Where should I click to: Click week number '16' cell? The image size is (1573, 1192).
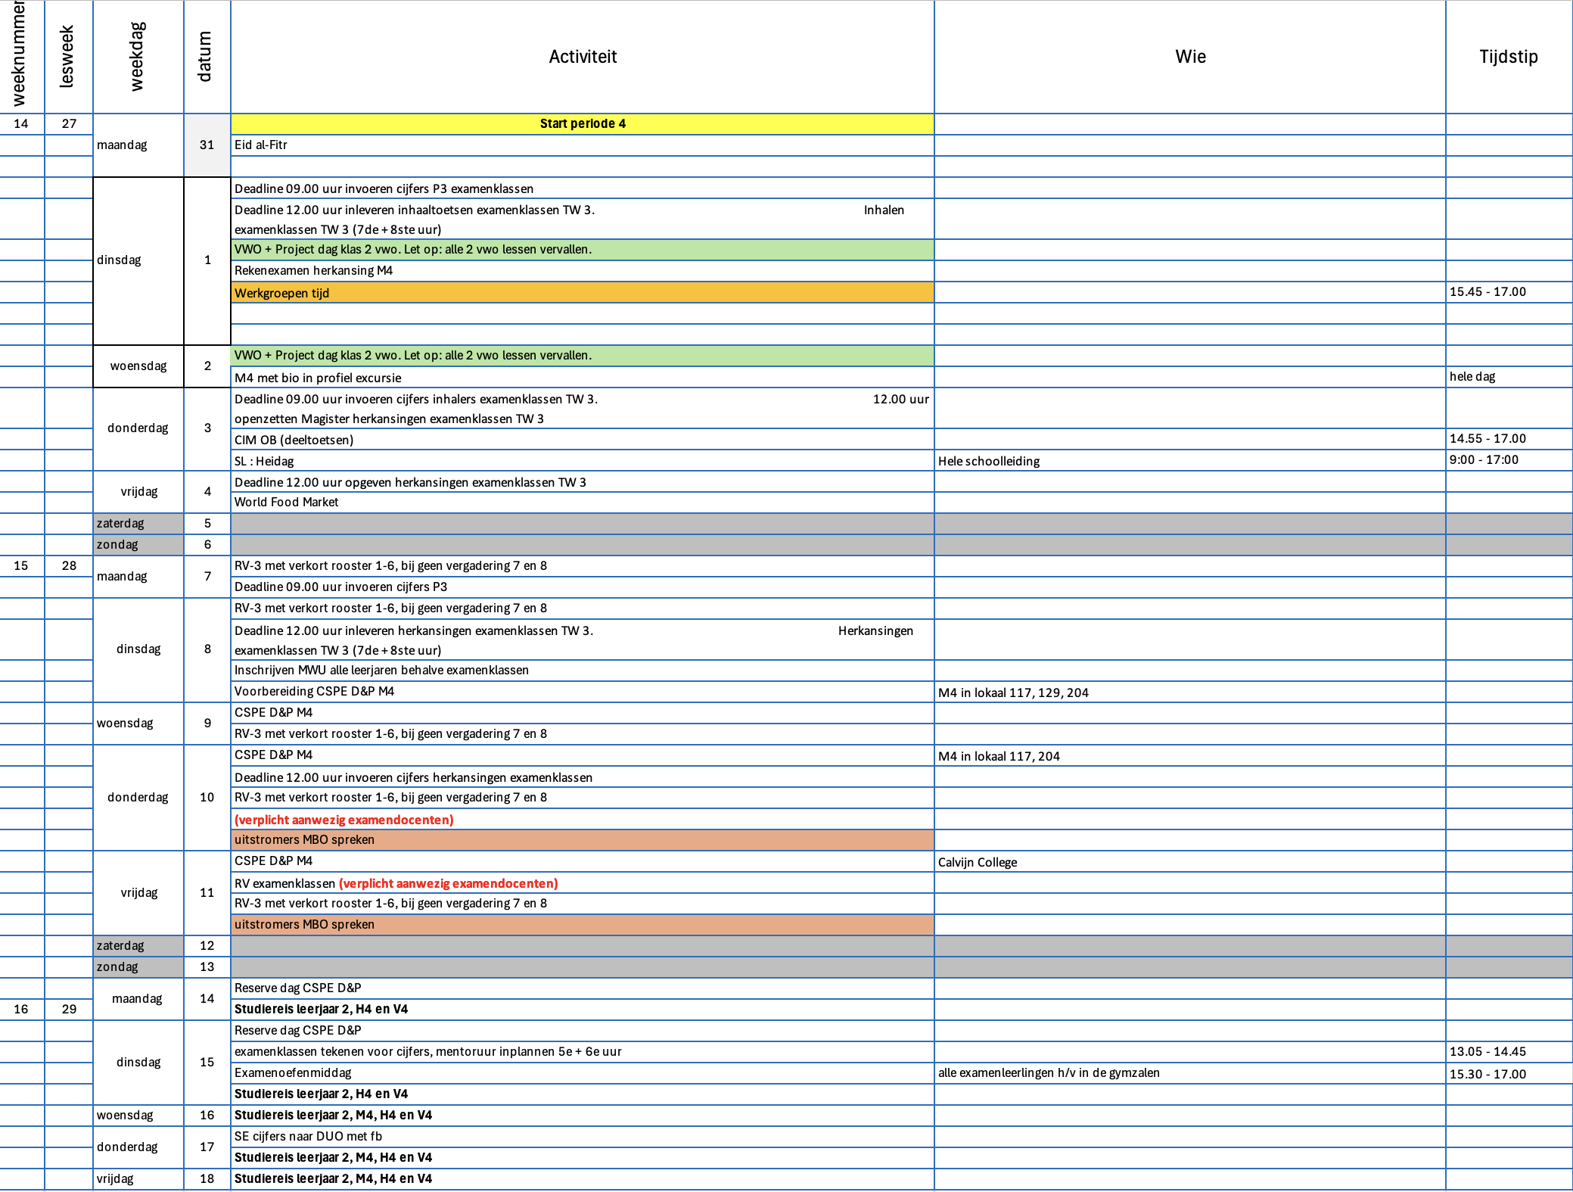click(x=22, y=1010)
